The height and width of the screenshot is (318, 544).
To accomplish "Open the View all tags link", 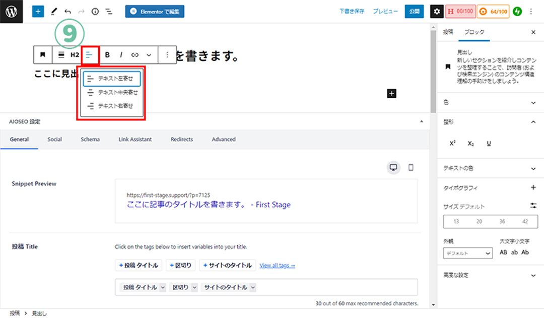I will pyautogui.click(x=277, y=266).
